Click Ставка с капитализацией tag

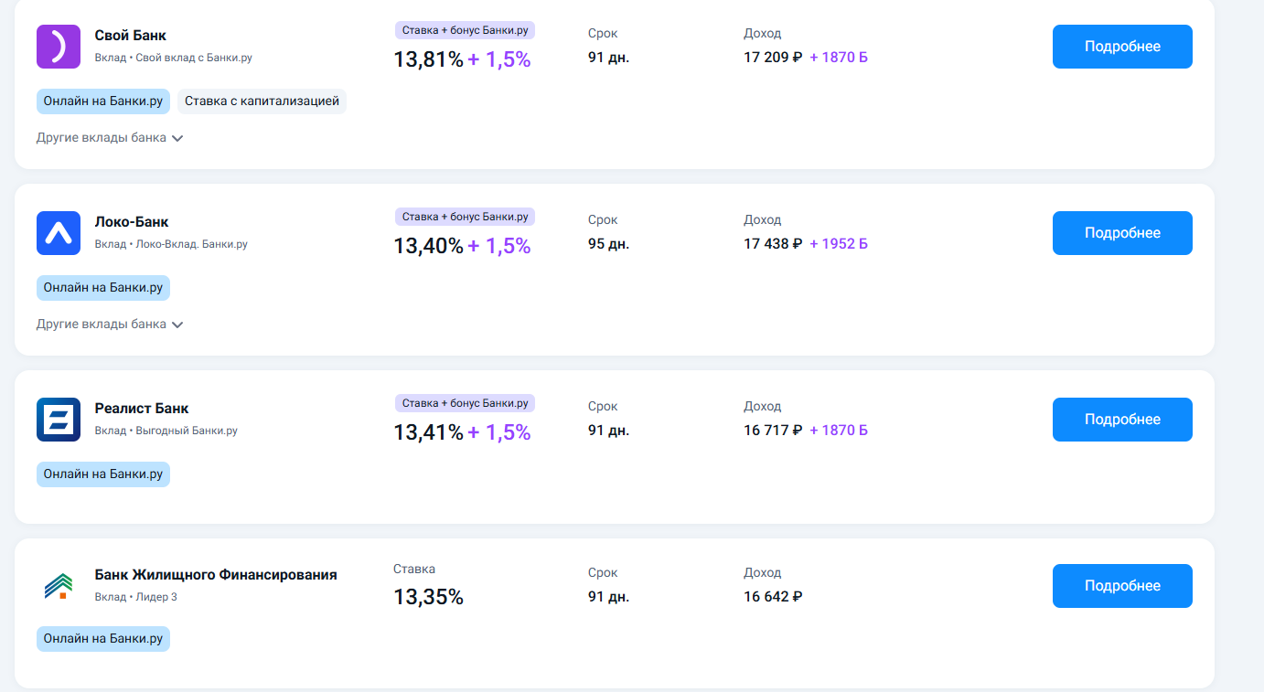tap(262, 101)
